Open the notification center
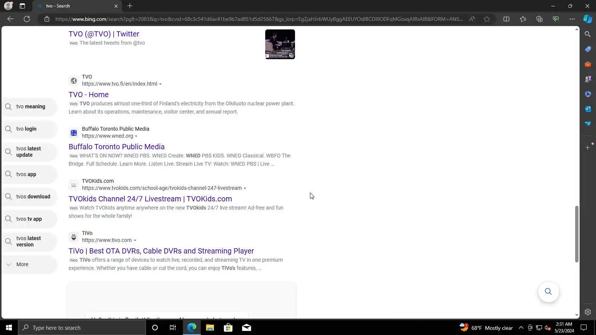Viewport: 596px width, 335px height. (x=584, y=328)
